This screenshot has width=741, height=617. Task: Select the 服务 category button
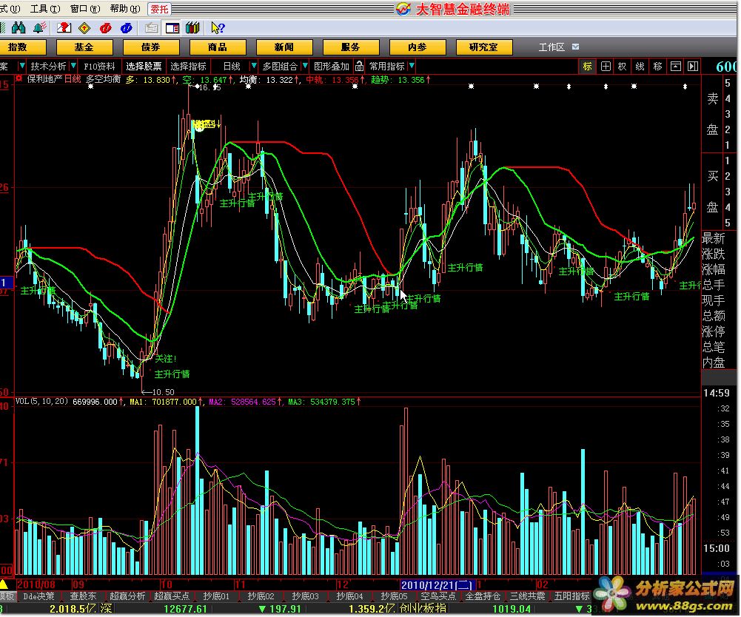[351, 47]
